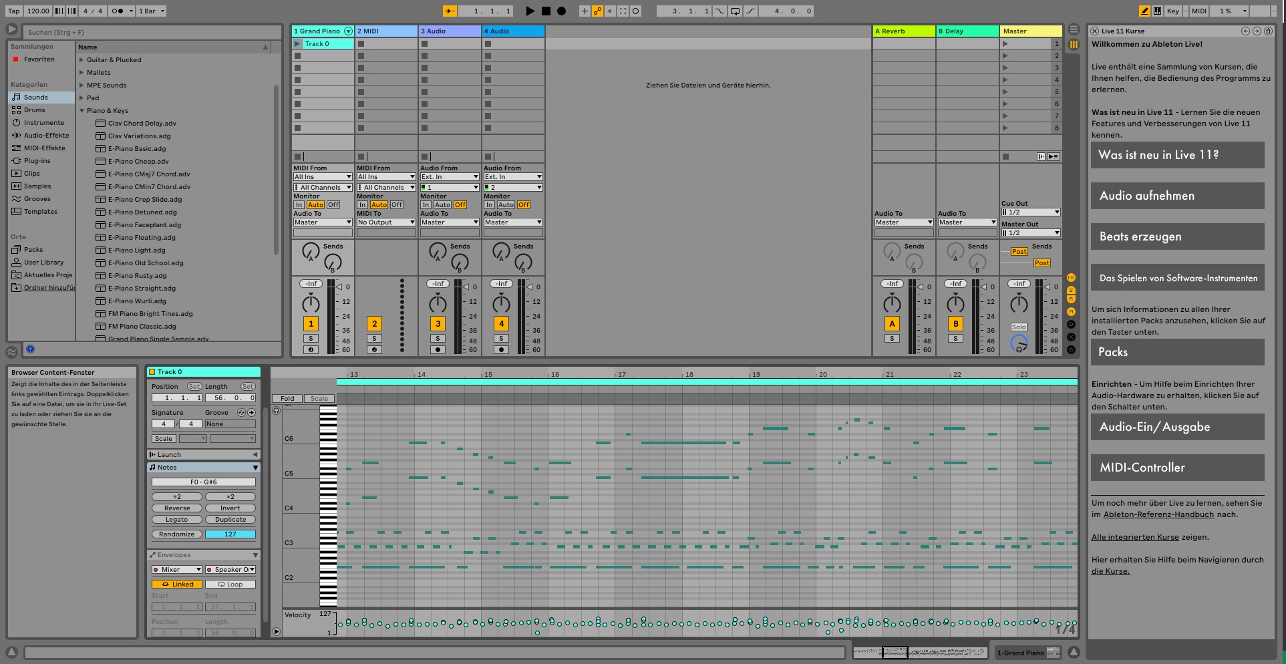The image size is (1286, 664).
Task: Solo track 2 MIDI with S button
Action: click(374, 339)
